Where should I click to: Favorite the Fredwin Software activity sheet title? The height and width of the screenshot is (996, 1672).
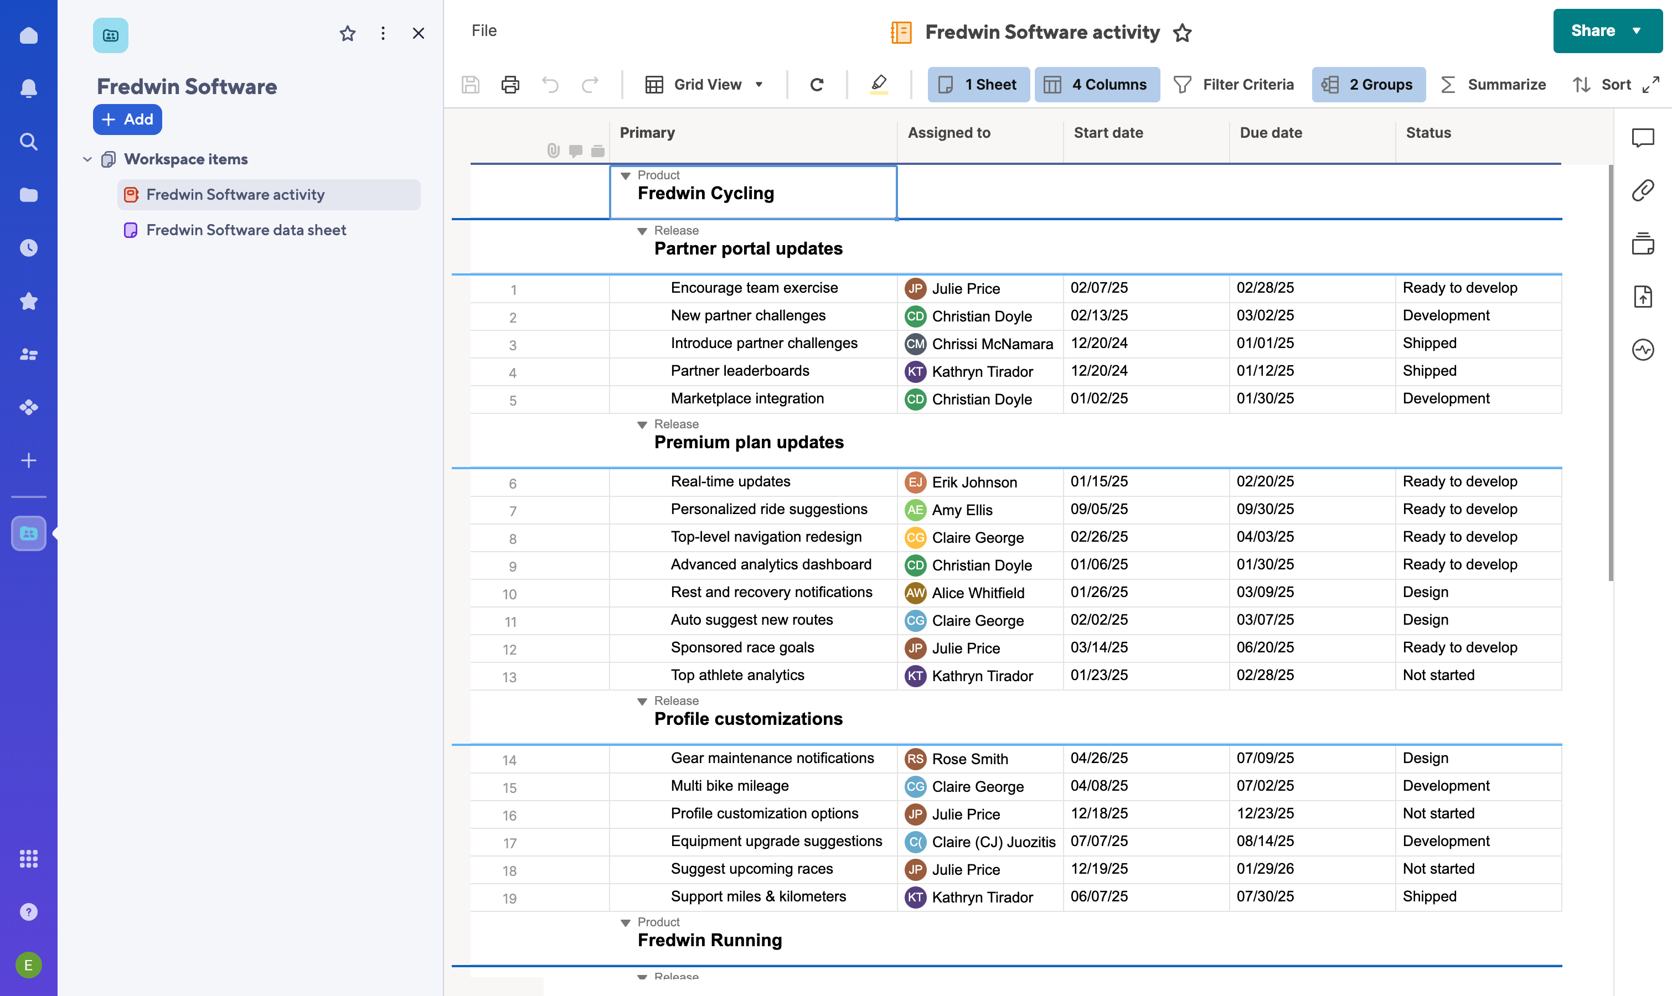(1183, 32)
